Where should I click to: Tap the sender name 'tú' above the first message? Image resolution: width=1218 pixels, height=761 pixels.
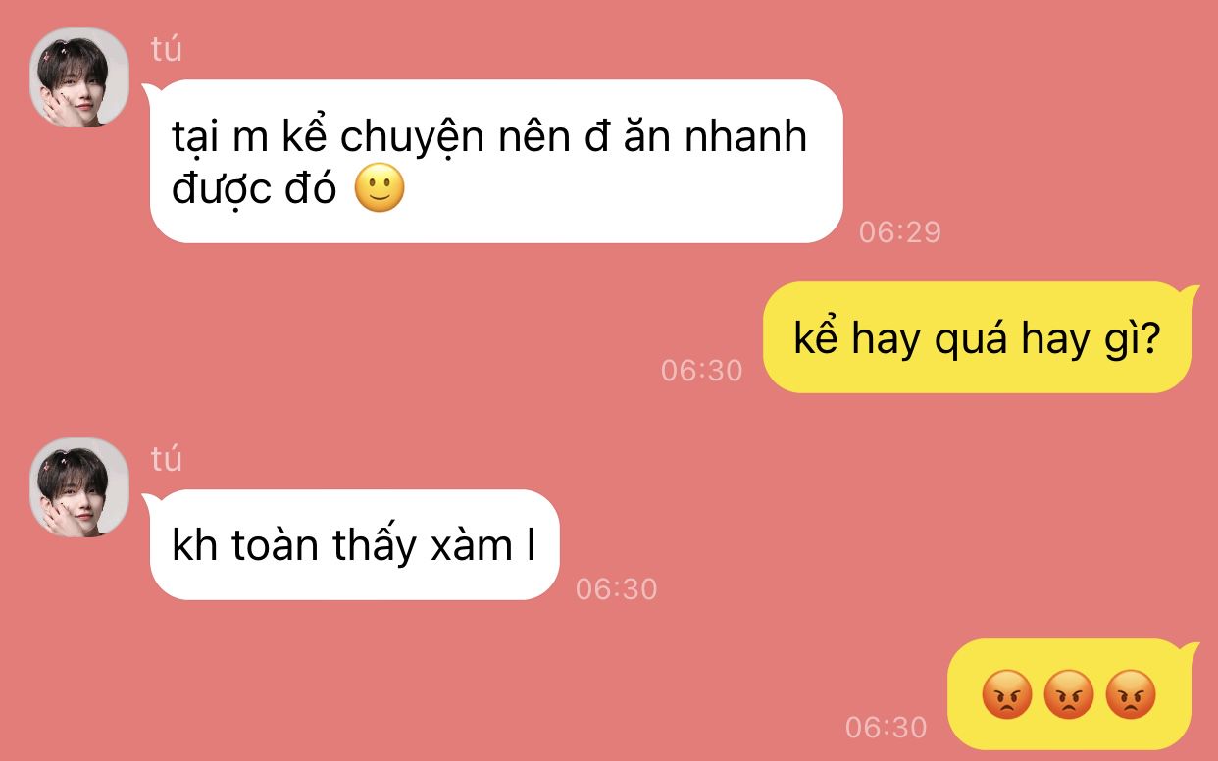coord(167,49)
